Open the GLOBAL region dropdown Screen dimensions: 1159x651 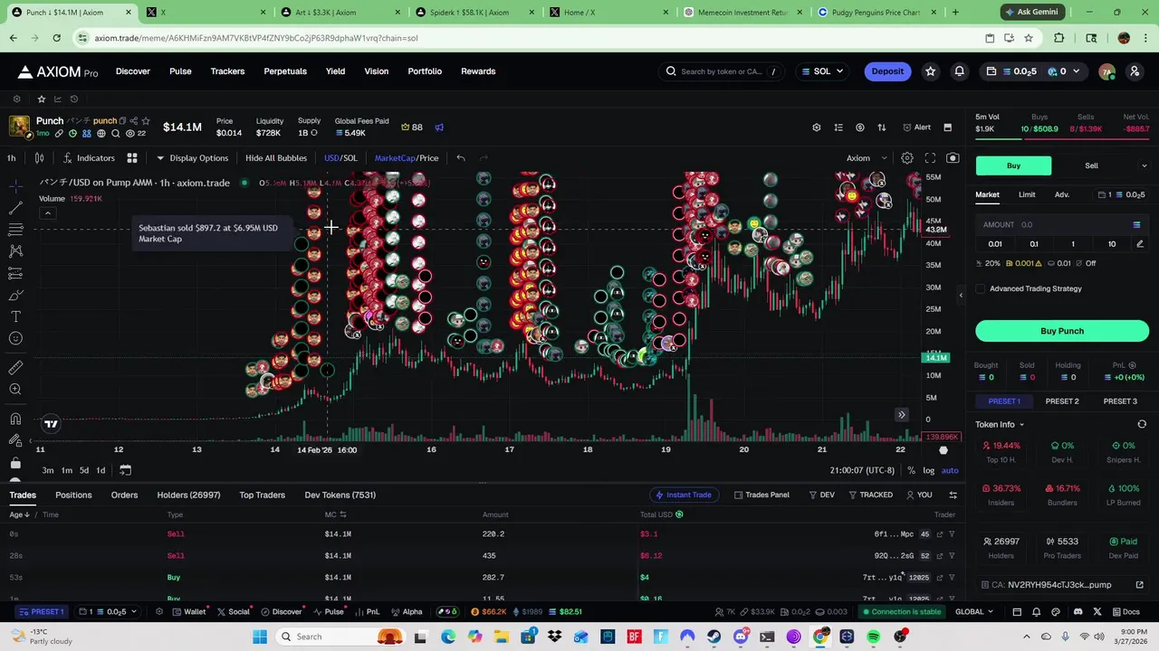974,612
